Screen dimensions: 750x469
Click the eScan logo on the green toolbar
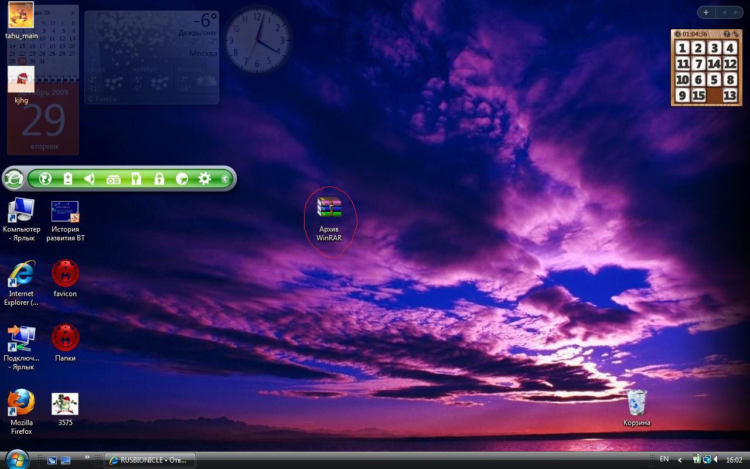[x=14, y=179]
